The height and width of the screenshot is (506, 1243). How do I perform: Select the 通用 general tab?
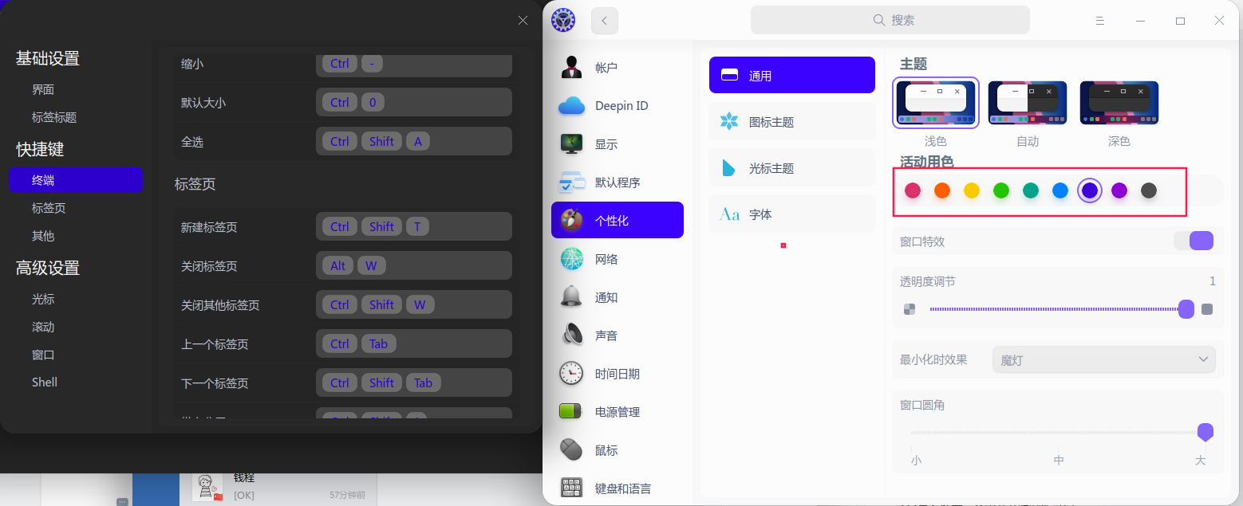tap(792, 76)
